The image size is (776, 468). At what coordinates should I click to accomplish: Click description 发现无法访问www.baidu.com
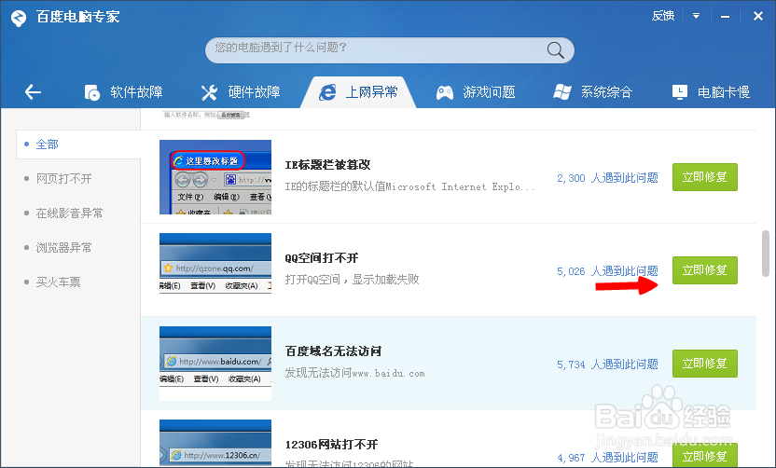[354, 373]
